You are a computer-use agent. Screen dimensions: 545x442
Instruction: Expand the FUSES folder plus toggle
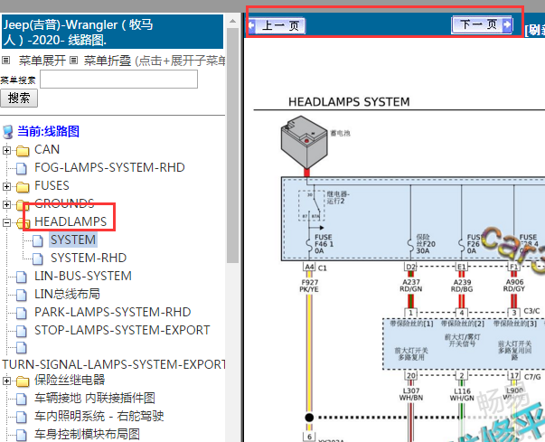pyautogui.click(x=6, y=186)
